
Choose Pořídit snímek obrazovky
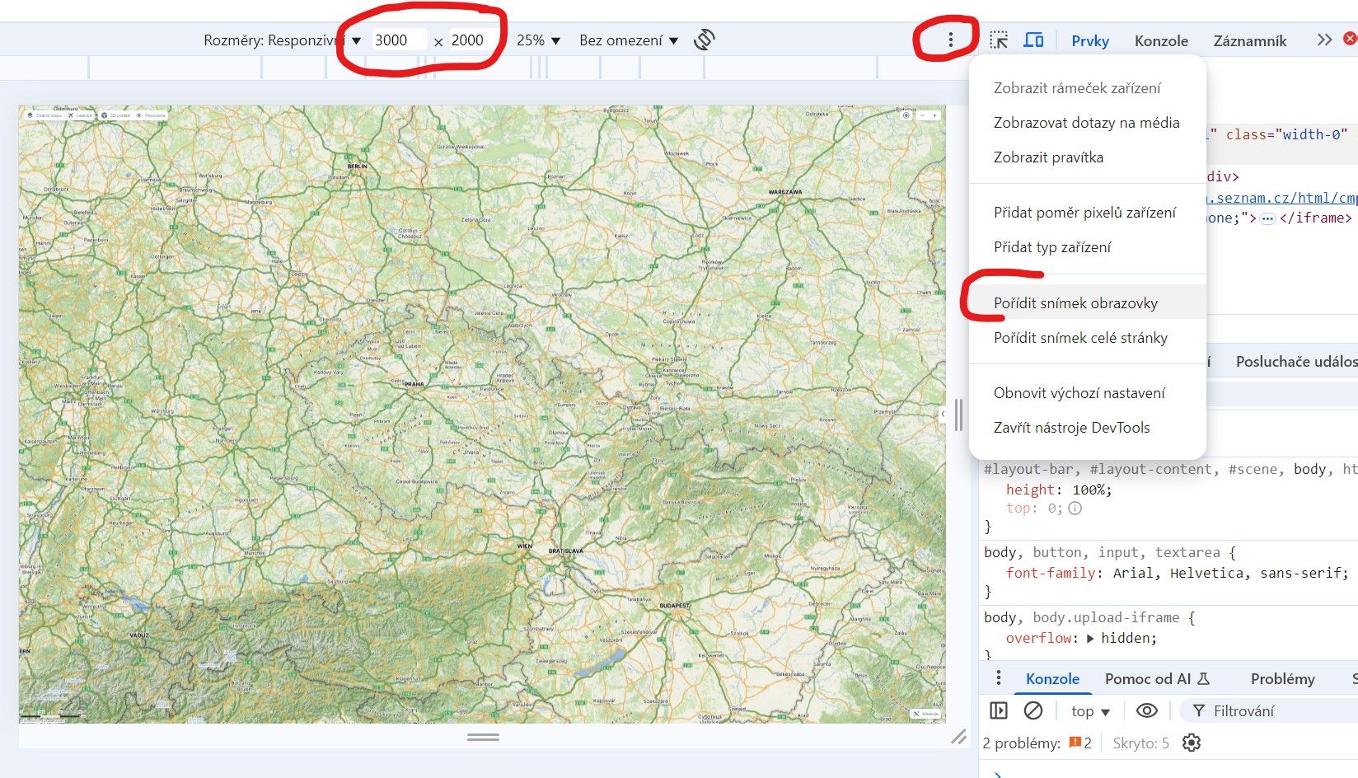click(x=1088, y=302)
